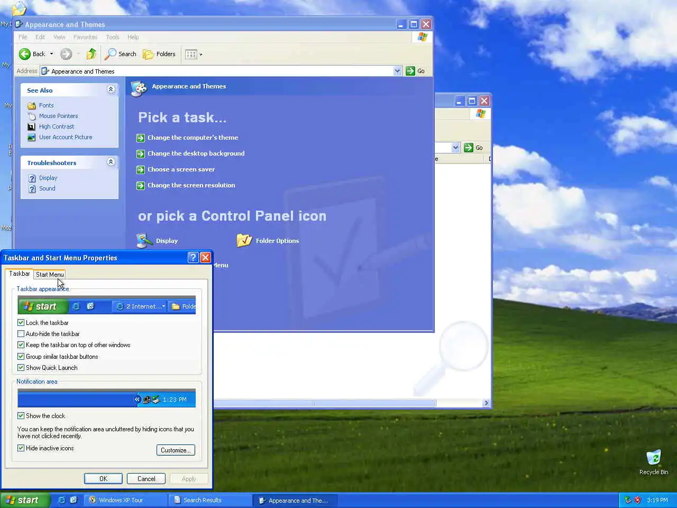
Task: Launch Internet Explorer from Quick Launch
Action: click(x=62, y=500)
